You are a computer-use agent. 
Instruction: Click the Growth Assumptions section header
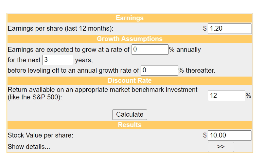coord(130,39)
